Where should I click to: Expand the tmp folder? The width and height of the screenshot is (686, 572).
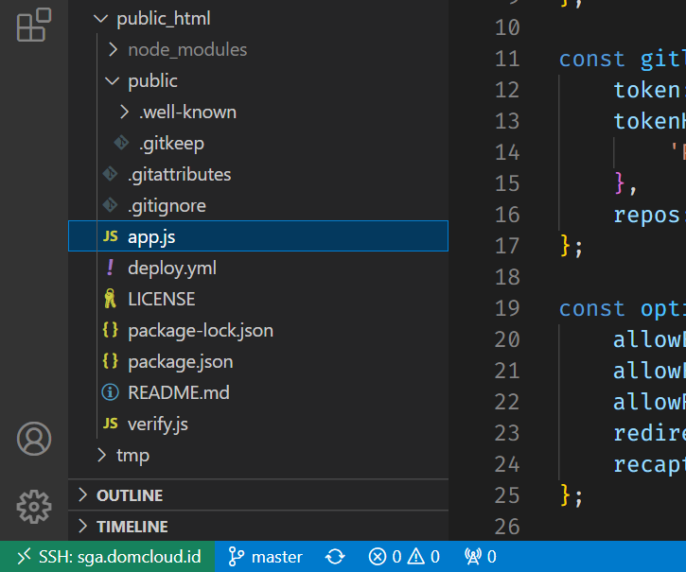(x=132, y=456)
